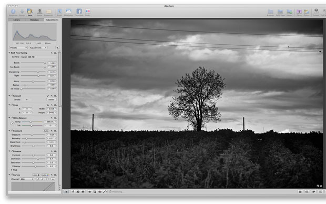Collapse the White Balance section
The width and height of the screenshot is (326, 204).
[9, 118]
